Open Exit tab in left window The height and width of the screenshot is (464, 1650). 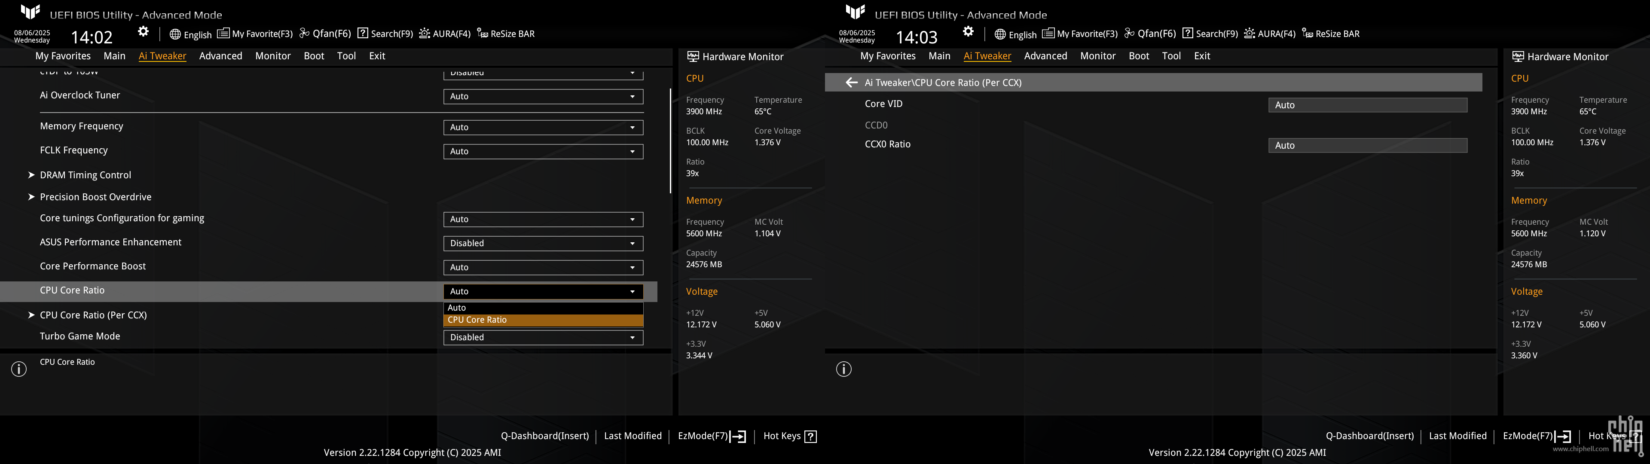point(377,56)
